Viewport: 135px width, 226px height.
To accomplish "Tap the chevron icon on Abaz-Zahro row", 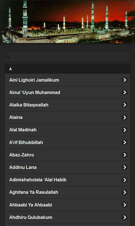I will click(x=125, y=155).
